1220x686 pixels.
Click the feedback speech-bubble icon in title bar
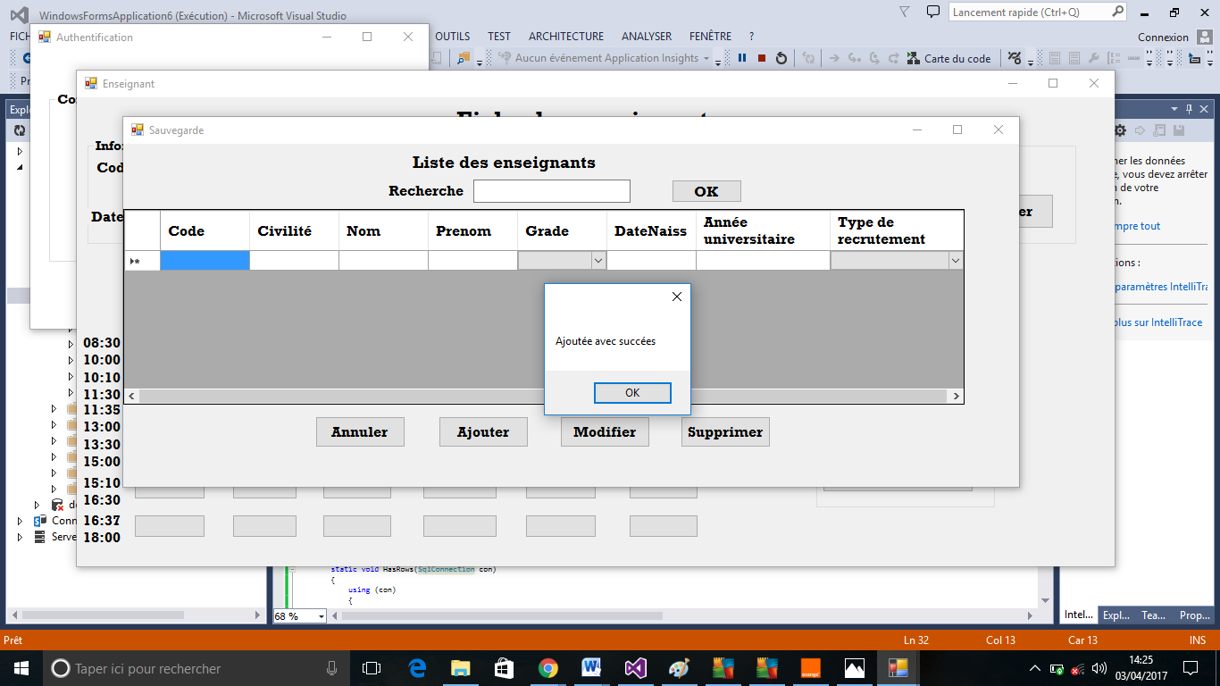[932, 12]
